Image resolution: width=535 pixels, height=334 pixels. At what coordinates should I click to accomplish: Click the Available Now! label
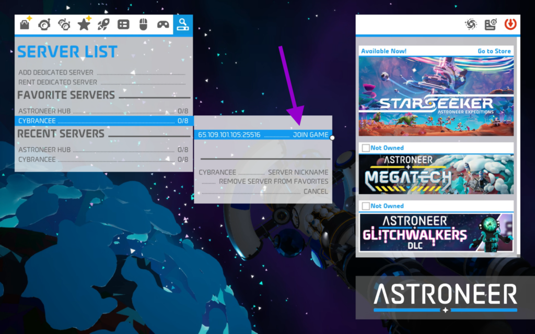383,51
